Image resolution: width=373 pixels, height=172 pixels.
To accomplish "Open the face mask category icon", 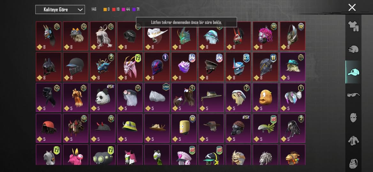I will [x=353, y=118].
